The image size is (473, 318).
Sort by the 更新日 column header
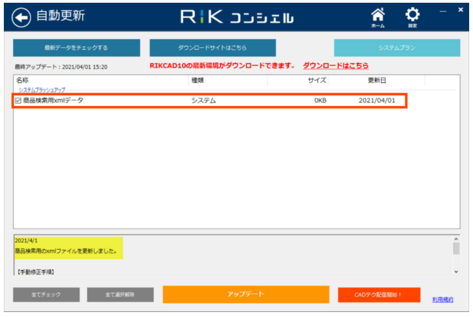point(377,80)
